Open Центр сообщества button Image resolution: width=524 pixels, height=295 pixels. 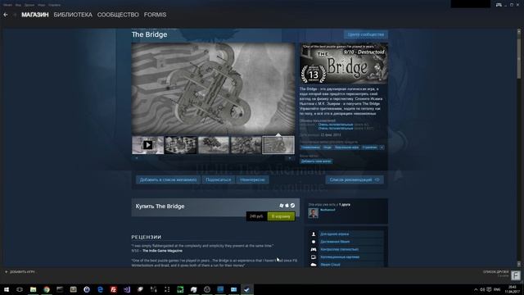[x=366, y=34]
